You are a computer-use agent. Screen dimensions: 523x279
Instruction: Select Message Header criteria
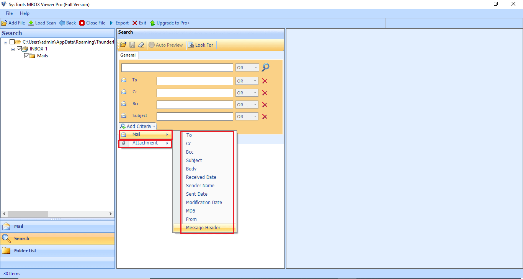(205, 228)
